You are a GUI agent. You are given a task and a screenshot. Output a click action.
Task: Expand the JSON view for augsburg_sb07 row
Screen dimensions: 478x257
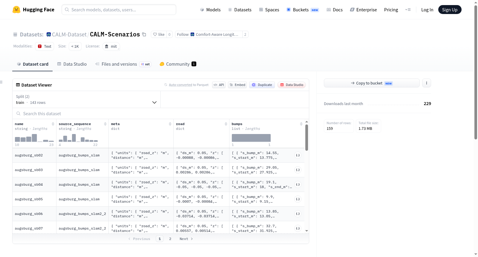tap(298, 228)
